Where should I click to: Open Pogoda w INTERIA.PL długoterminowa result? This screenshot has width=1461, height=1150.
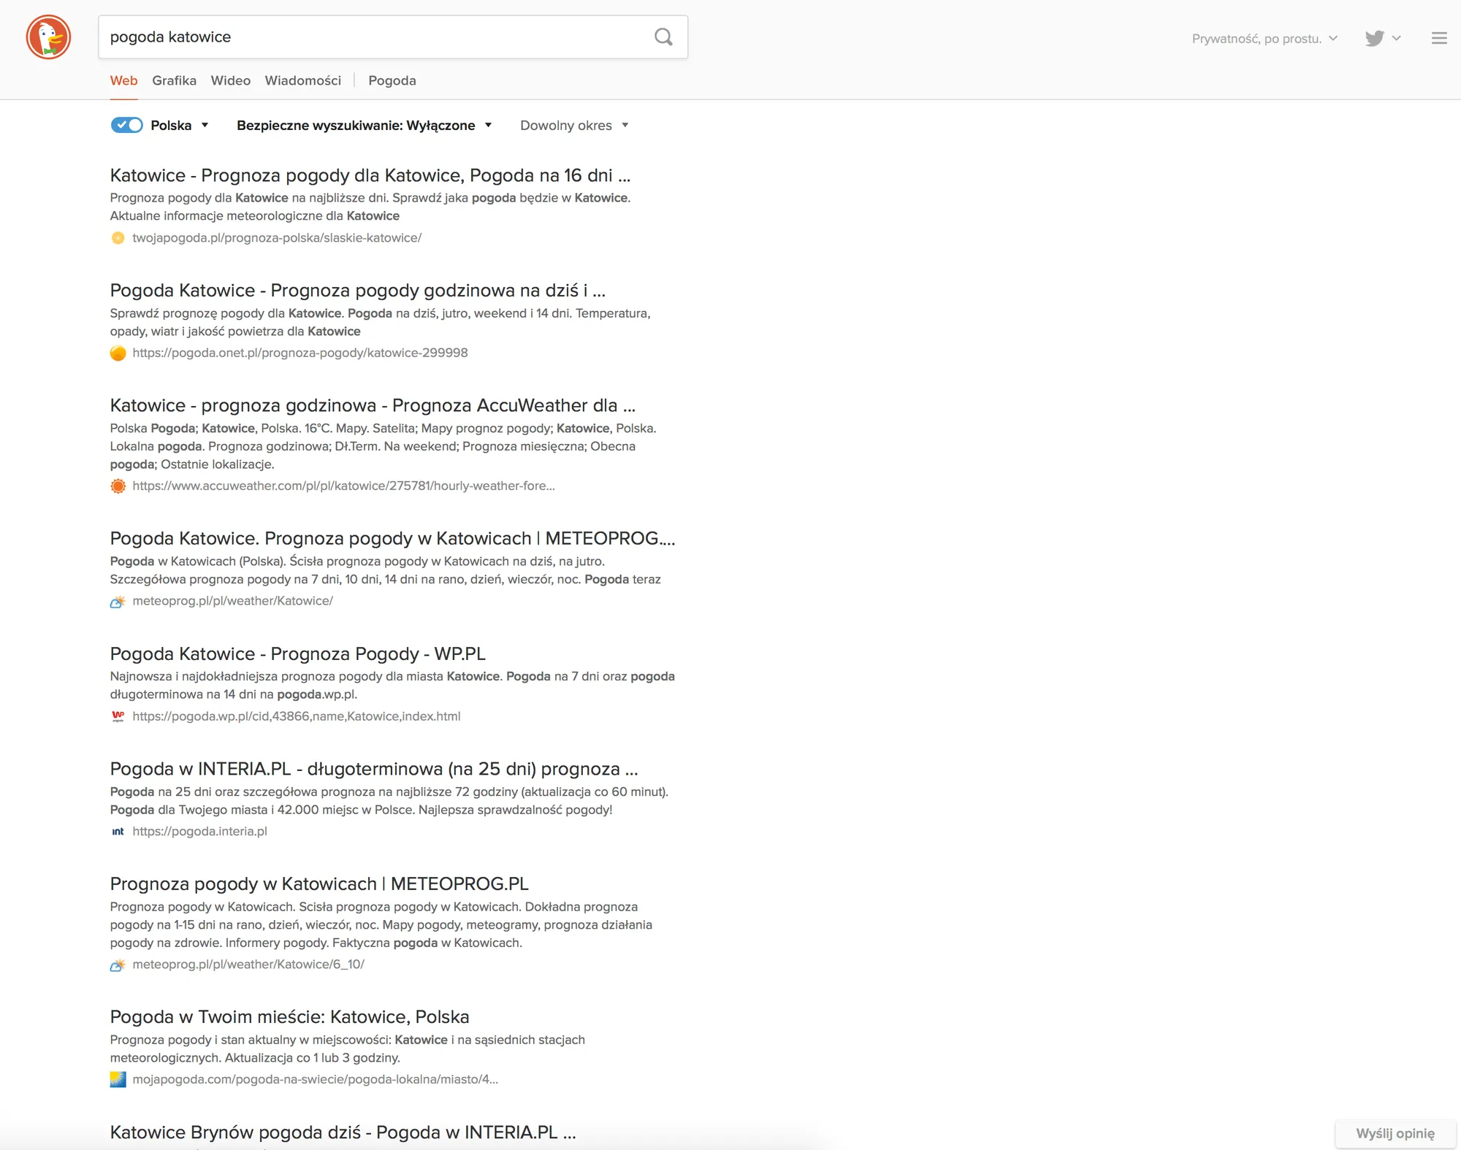374,769
